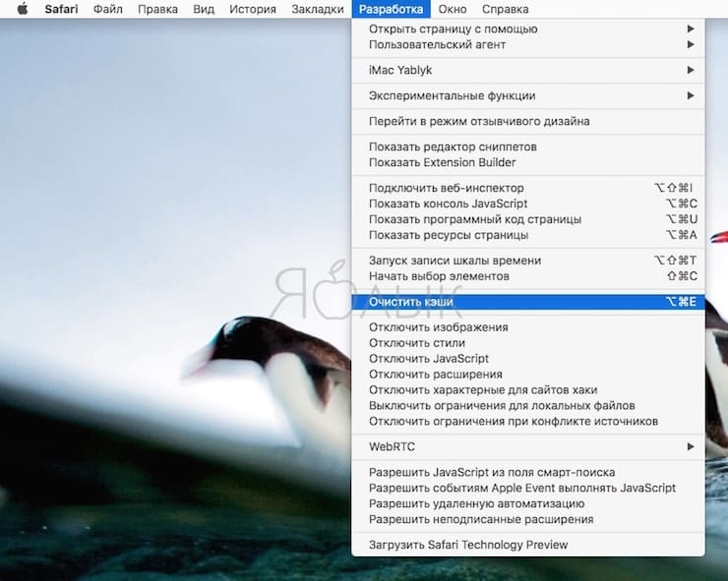Open the Окно menu

tap(453, 9)
